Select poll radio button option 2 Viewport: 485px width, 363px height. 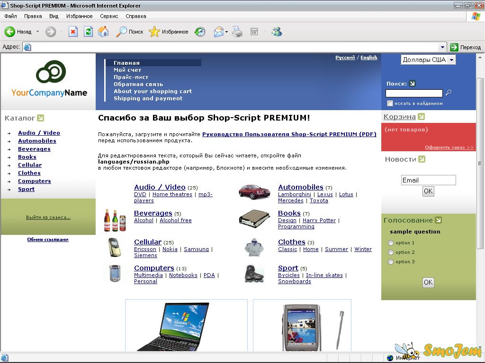pos(391,252)
